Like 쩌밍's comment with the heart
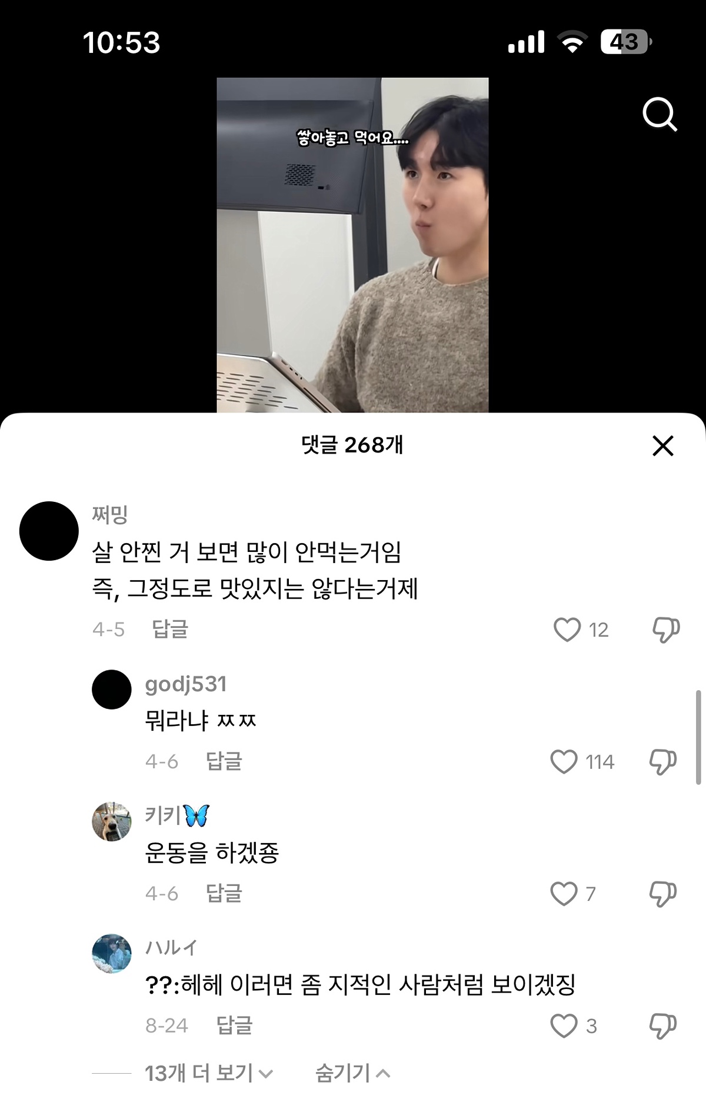The width and height of the screenshot is (706, 1099). tap(567, 630)
